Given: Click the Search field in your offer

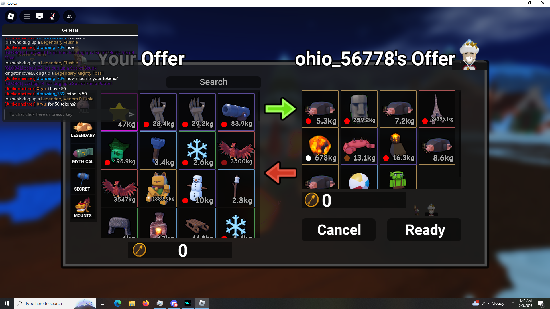Looking at the screenshot, I should coord(213,82).
